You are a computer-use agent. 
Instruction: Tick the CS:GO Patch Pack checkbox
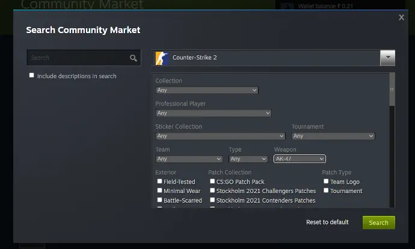coord(212,181)
